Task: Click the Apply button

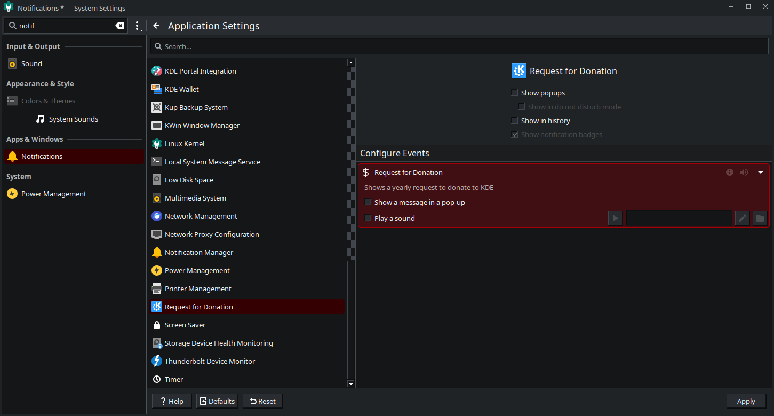Action: (746, 401)
